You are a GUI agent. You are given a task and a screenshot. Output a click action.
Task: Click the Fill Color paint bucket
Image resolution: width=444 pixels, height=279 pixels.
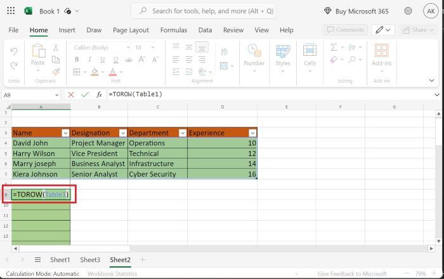tap(95, 72)
